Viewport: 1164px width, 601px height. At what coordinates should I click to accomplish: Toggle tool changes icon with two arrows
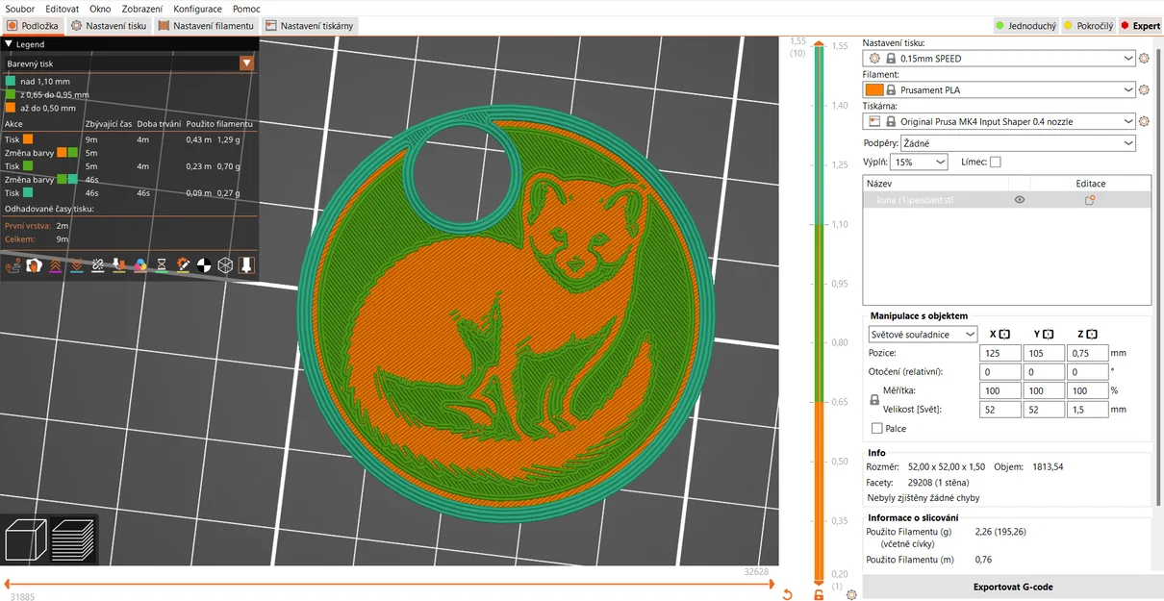point(119,264)
